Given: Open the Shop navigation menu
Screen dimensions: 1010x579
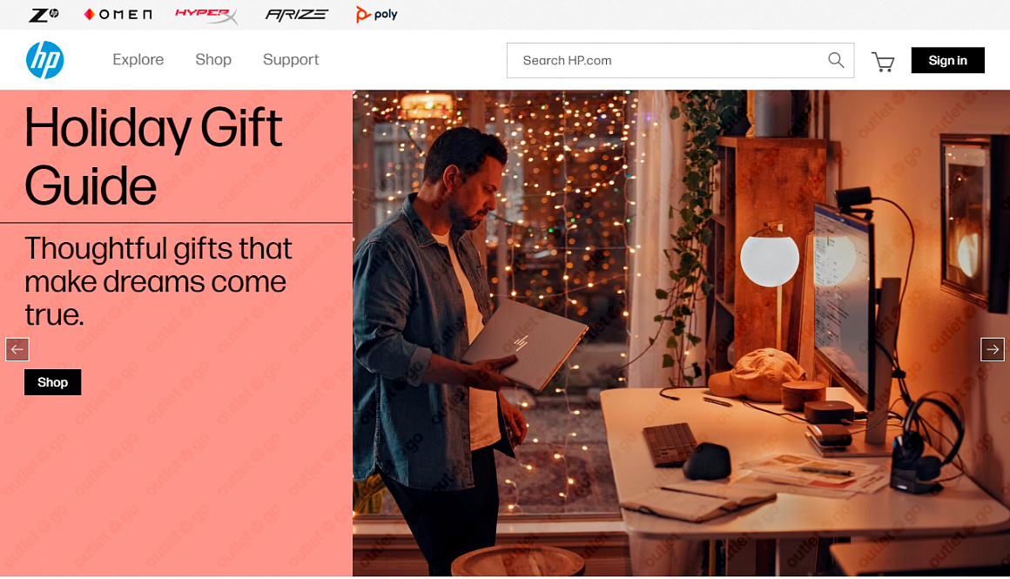Looking at the screenshot, I should coord(213,59).
